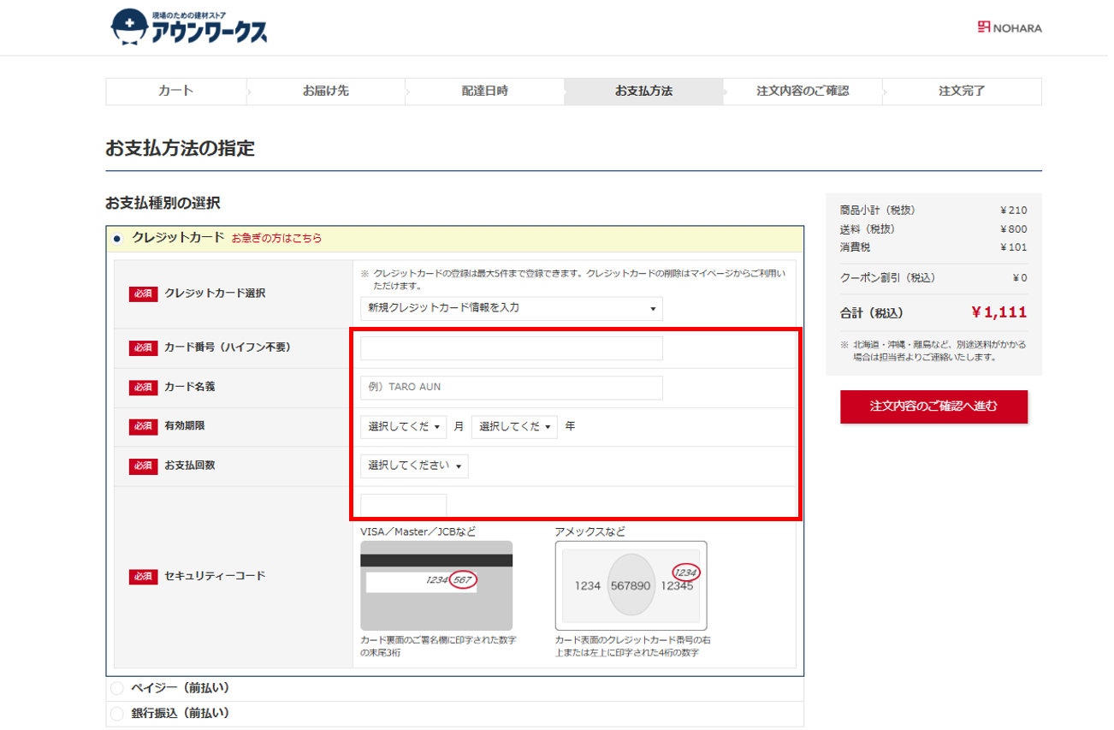Click the カード番号 input field
Screen dimensions: 1114x730
click(511, 348)
